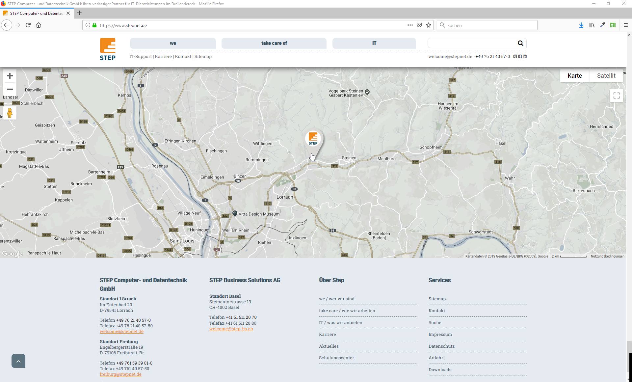This screenshot has height=382, width=632.
Task: Open new browser tab with plus
Action: (79, 13)
